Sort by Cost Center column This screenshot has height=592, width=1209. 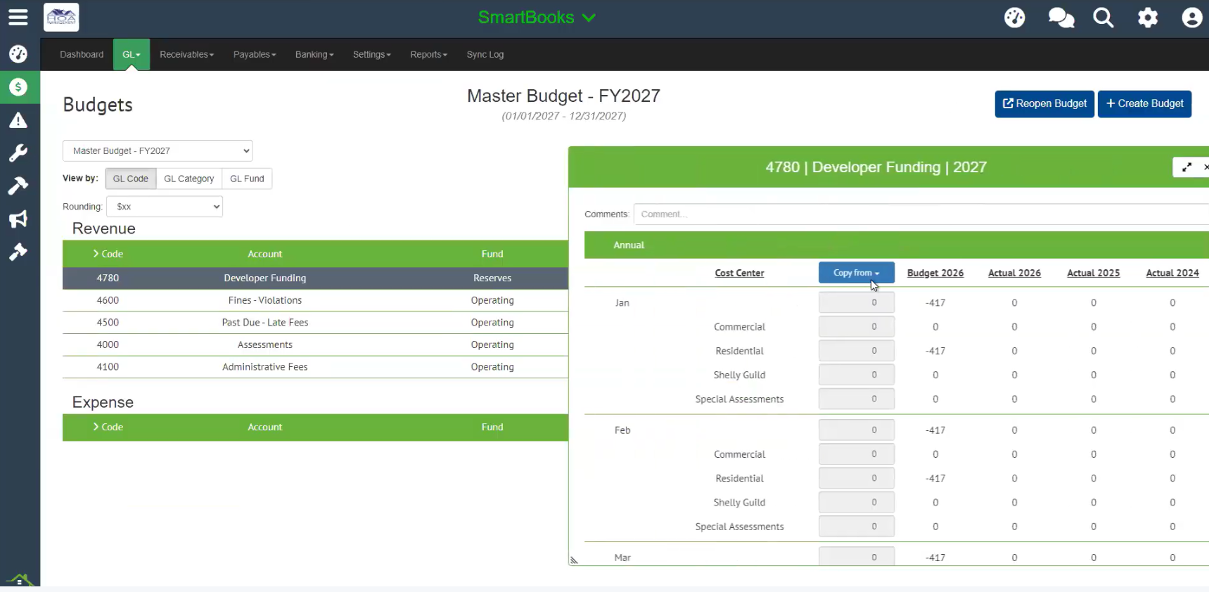(x=739, y=273)
